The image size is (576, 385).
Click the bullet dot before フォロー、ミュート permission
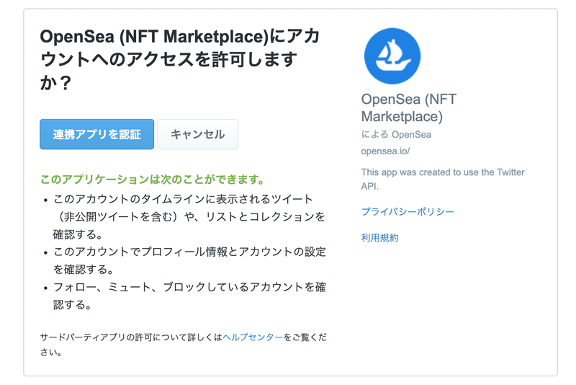click(x=45, y=288)
